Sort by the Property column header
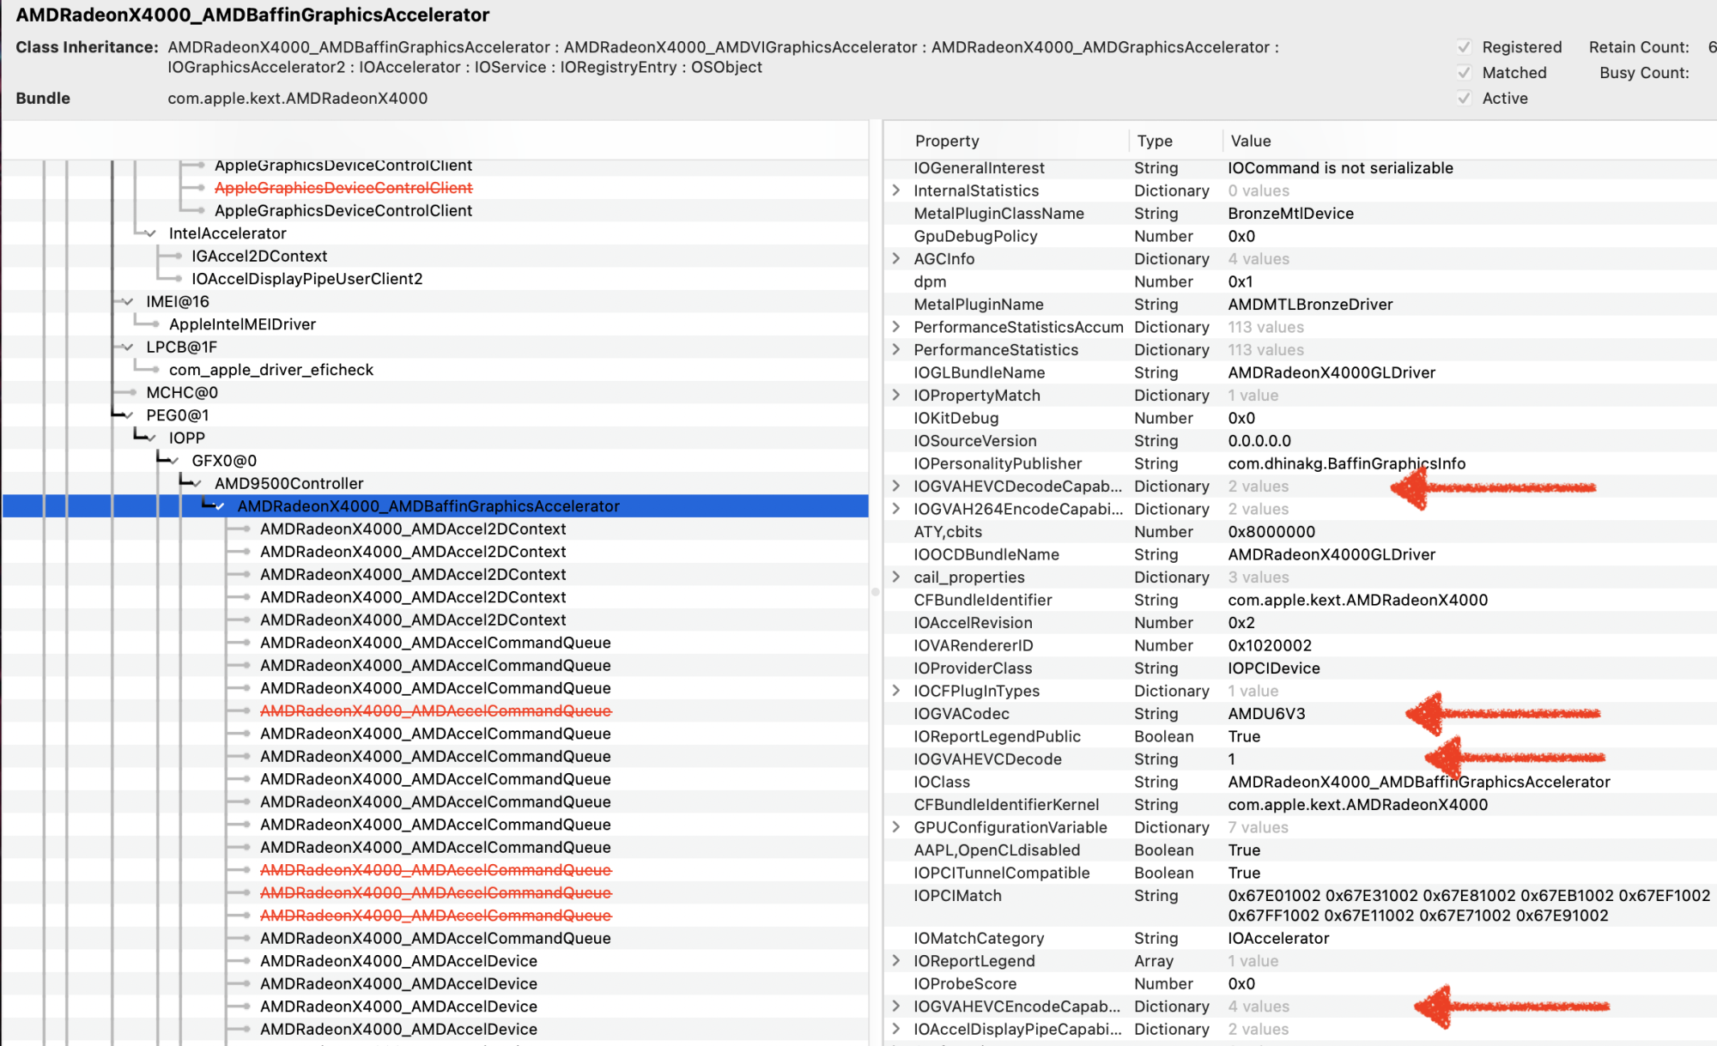Screen dimensions: 1717x1046 tap(946, 141)
